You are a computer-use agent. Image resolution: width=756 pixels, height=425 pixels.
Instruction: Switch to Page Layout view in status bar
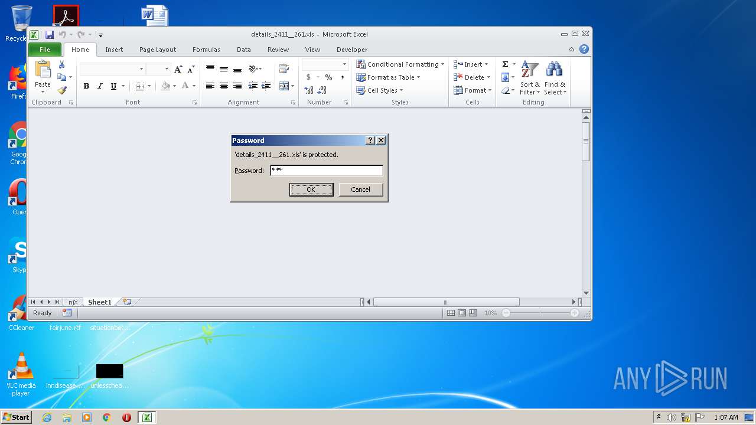[x=462, y=313]
